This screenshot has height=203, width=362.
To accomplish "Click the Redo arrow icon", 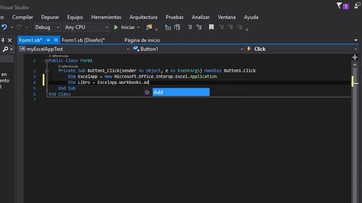I will coord(19,28).
